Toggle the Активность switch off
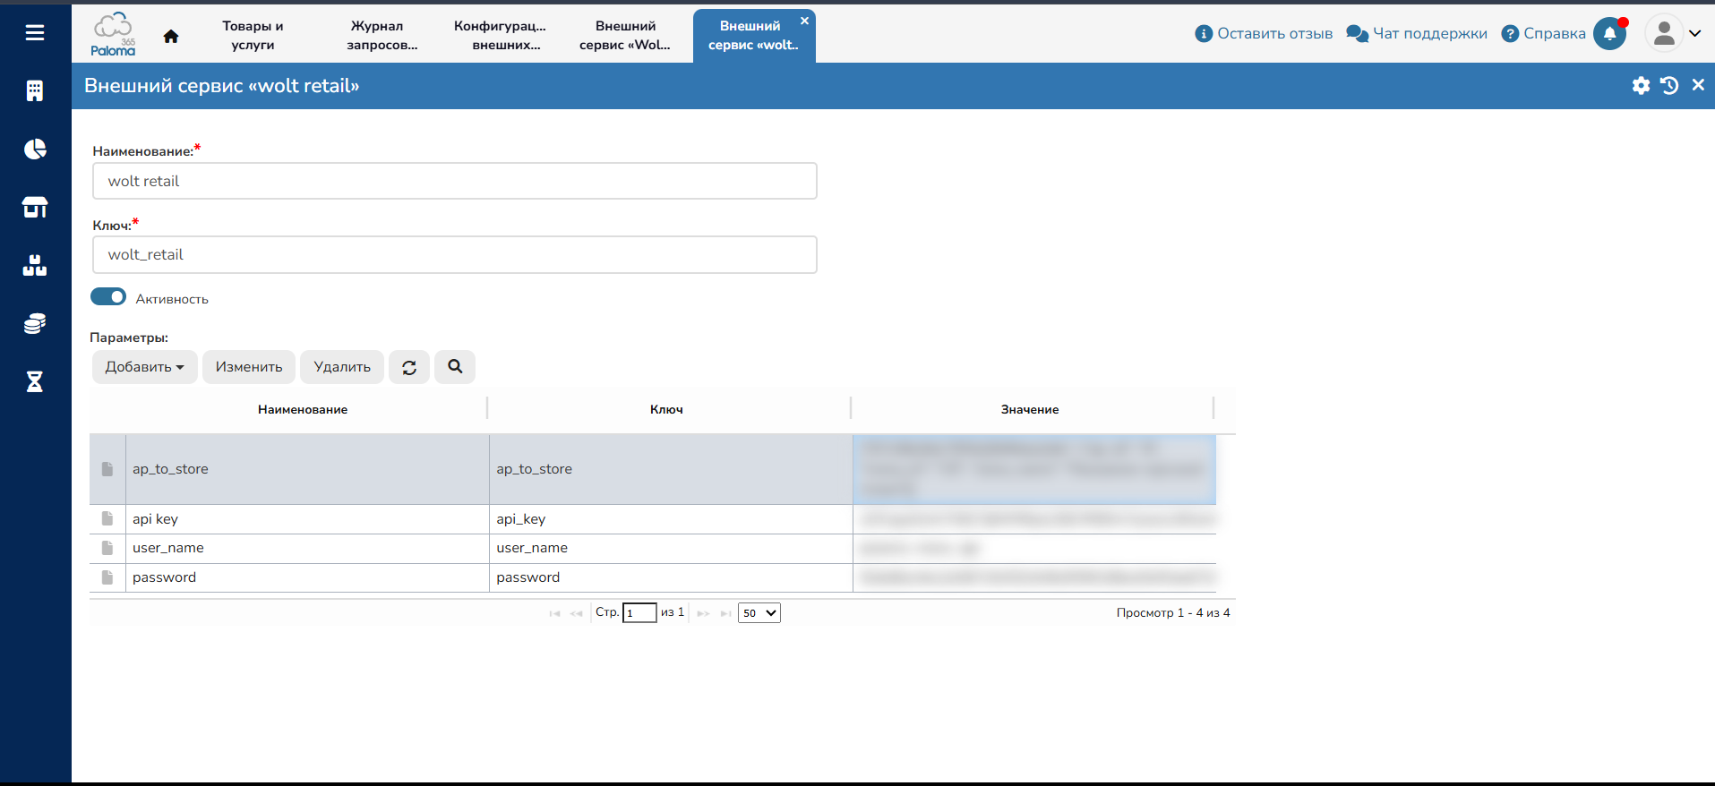 point(108,297)
